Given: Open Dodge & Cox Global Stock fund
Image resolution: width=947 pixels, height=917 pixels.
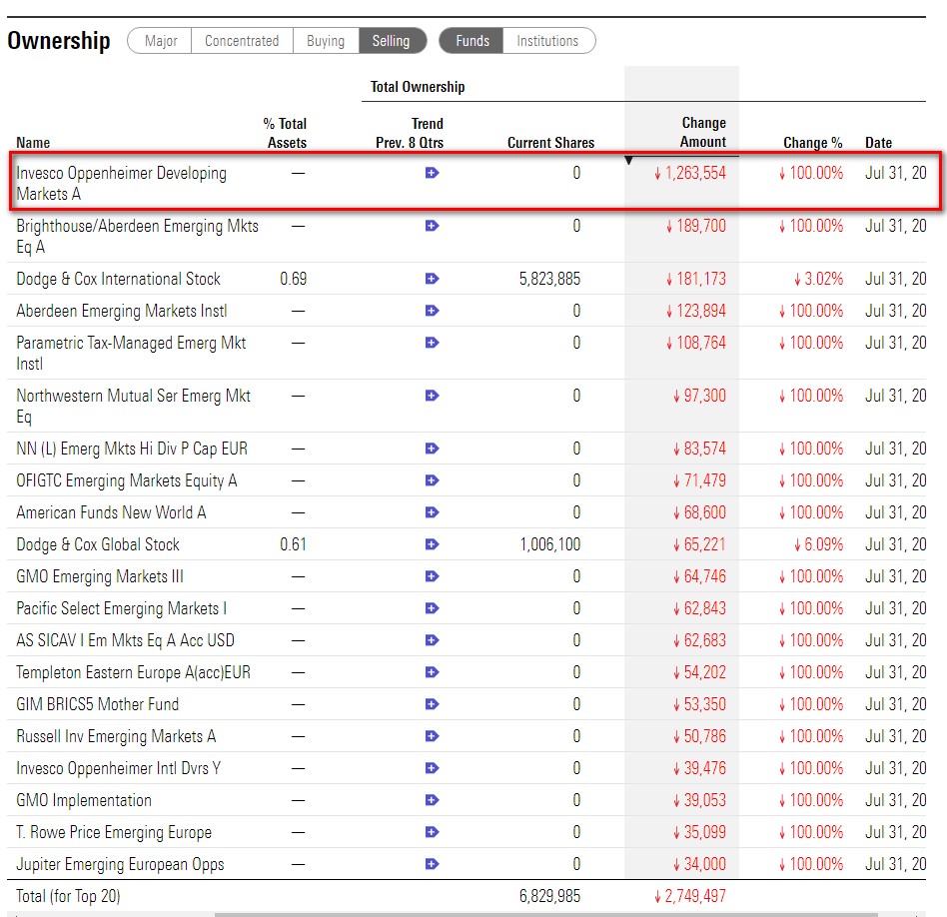Looking at the screenshot, I should tap(98, 544).
